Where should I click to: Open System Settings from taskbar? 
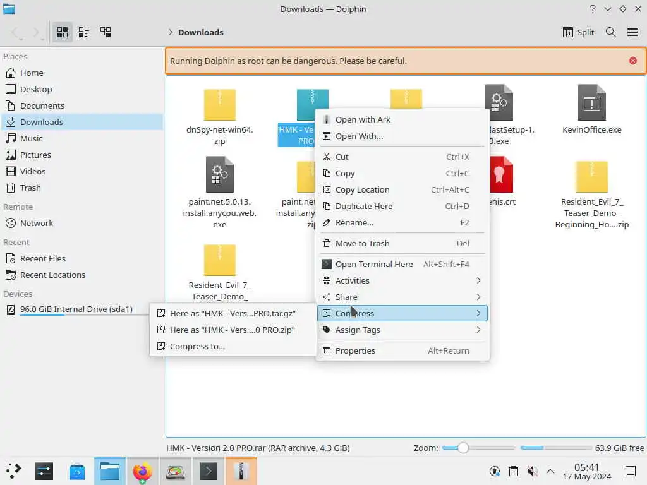point(44,471)
